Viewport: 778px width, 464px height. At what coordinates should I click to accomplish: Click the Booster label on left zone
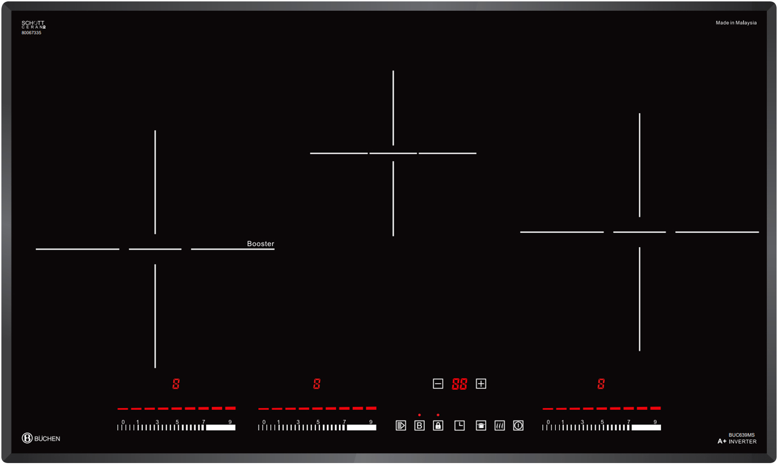tap(260, 243)
